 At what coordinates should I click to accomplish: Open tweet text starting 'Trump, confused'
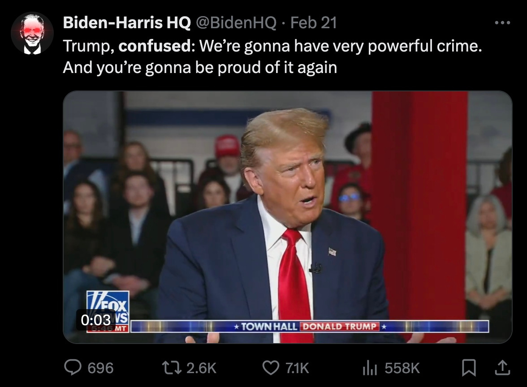pyautogui.click(x=272, y=56)
